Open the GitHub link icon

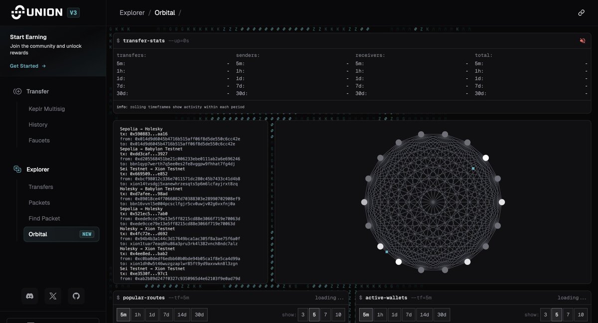[76, 296]
